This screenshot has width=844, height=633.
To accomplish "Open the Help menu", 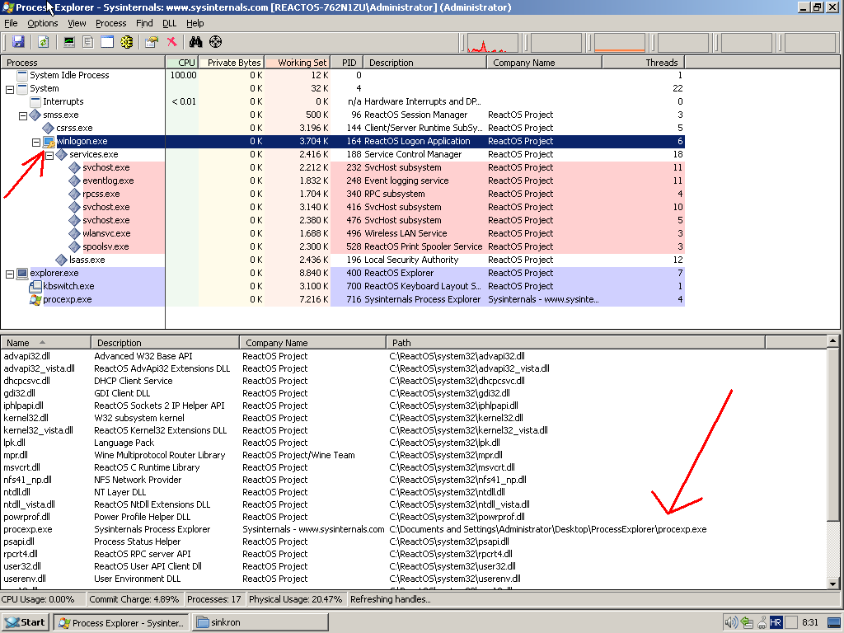I will 195,23.
